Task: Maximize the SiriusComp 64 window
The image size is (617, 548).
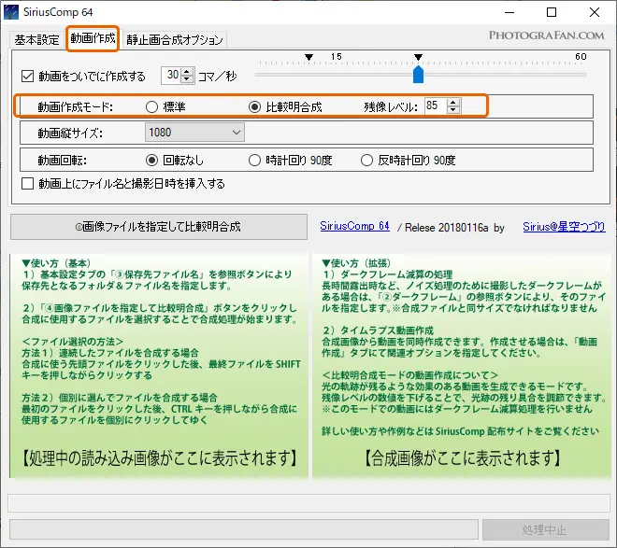Action: 552,12
